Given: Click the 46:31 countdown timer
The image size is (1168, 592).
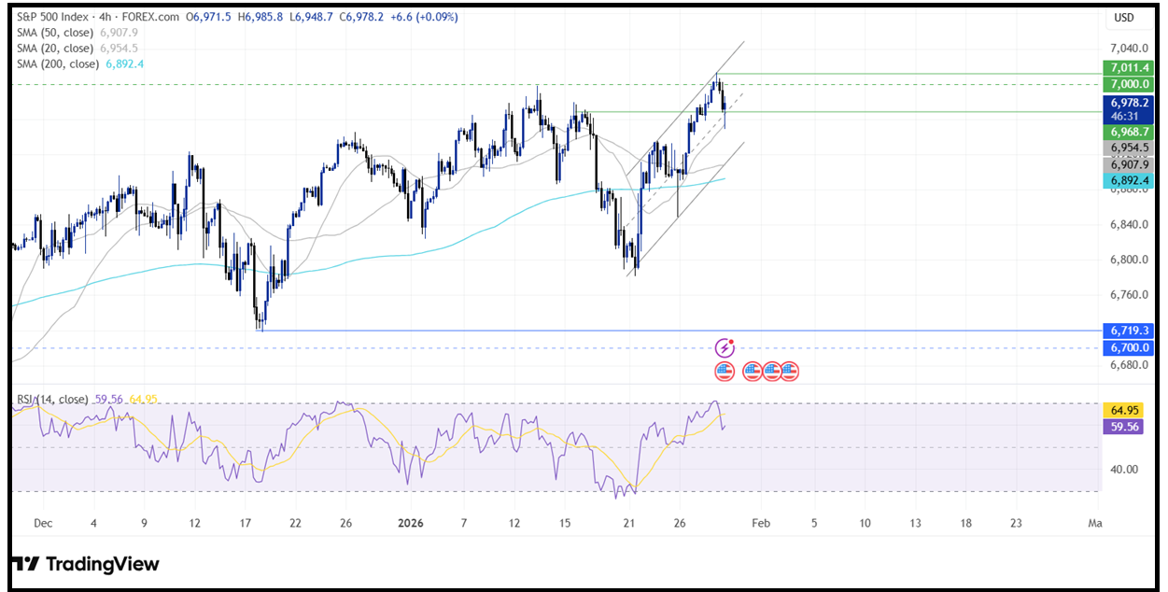Looking at the screenshot, I should pos(1124,114).
